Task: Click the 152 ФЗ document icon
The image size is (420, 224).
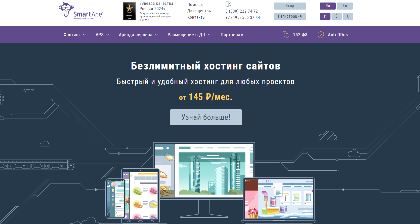Action: click(x=285, y=35)
